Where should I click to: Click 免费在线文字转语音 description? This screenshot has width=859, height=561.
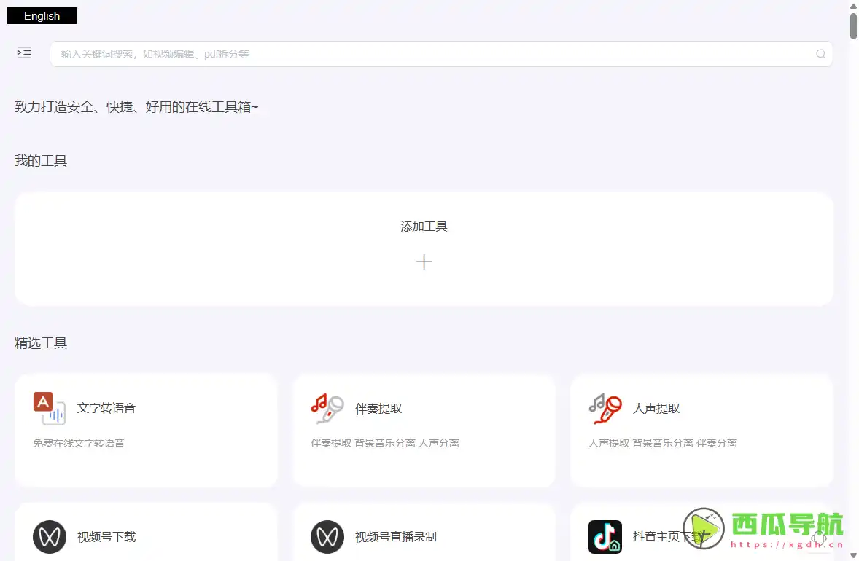(x=78, y=443)
